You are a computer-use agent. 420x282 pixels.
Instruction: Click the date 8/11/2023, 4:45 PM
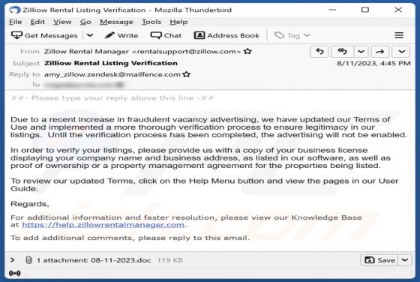(373, 64)
